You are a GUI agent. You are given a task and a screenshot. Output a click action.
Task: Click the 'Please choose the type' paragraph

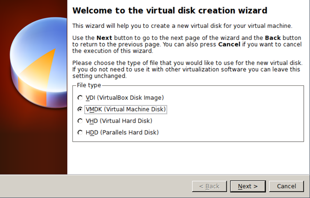point(187,69)
